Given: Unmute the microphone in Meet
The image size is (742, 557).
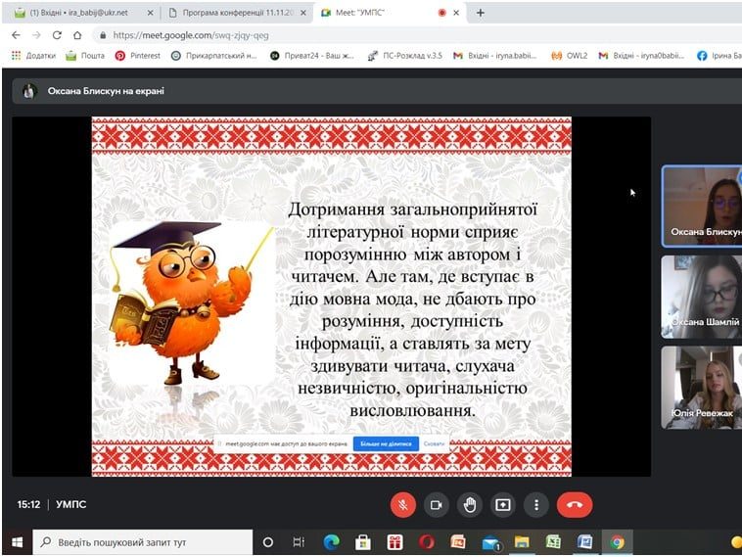Looking at the screenshot, I should click(403, 505).
